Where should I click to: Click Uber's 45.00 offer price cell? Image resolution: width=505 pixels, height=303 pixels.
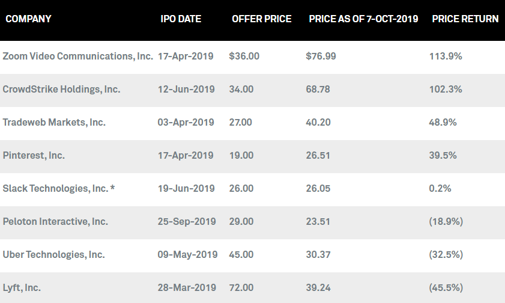241,255
